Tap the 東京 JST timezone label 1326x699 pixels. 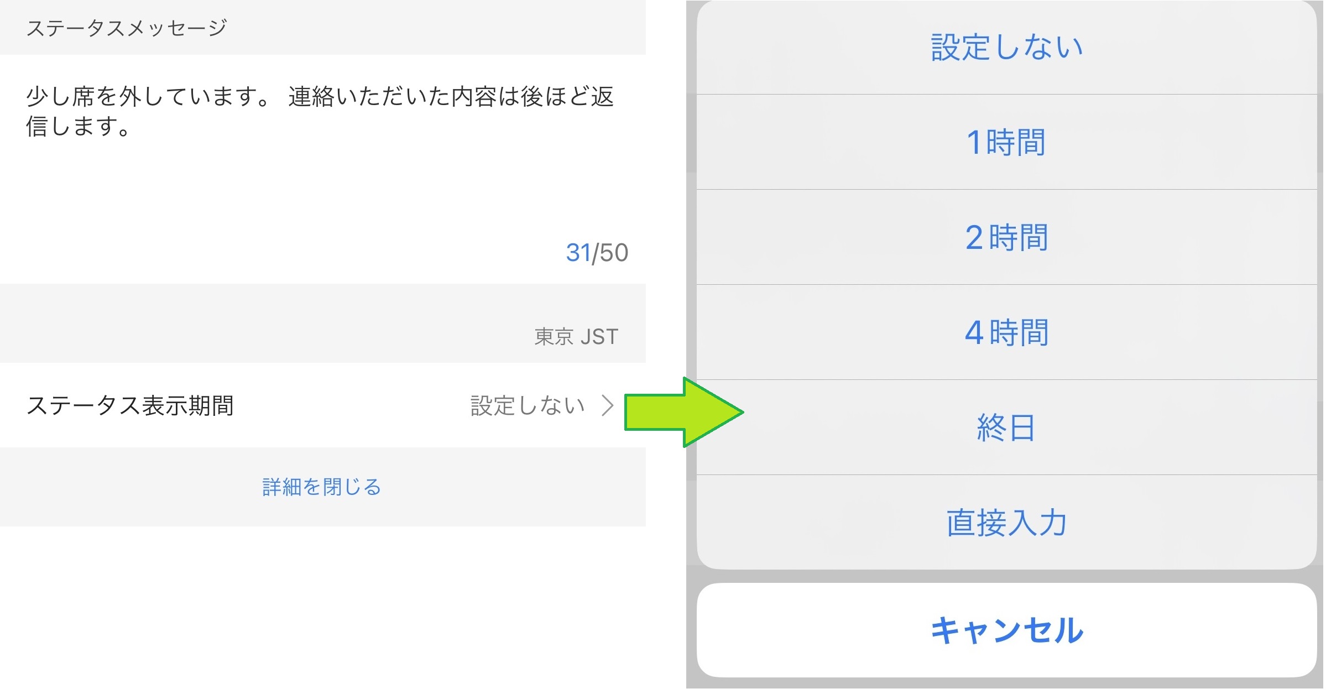(576, 336)
